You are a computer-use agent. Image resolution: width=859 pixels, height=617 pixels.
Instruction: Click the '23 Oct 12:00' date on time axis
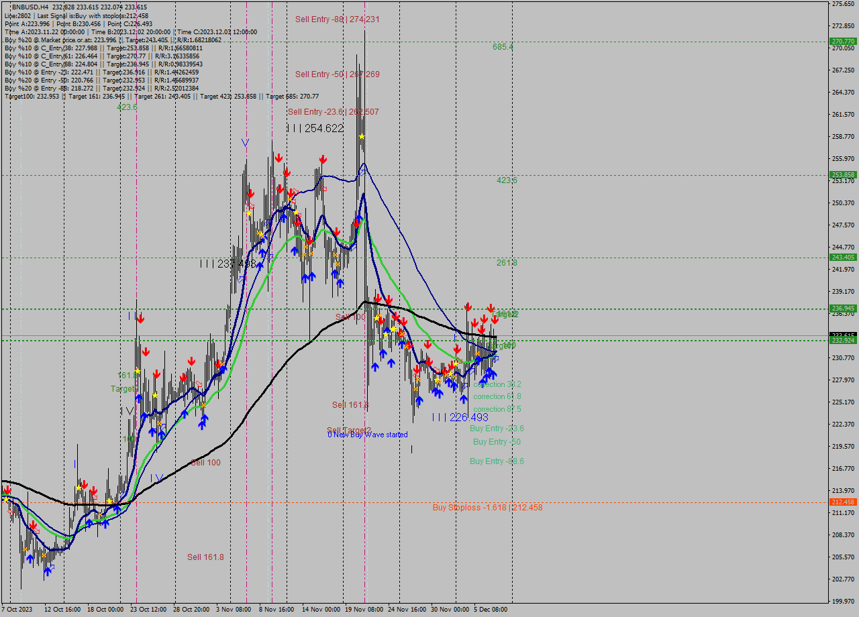point(148,610)
